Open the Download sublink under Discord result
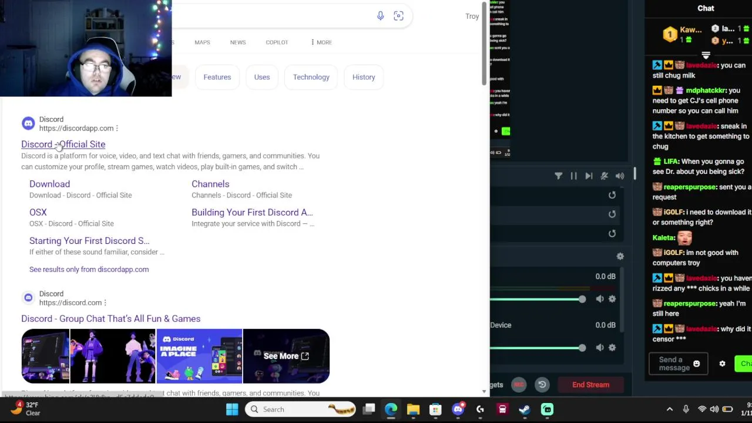The image size is (752, 423). [49, 184]
